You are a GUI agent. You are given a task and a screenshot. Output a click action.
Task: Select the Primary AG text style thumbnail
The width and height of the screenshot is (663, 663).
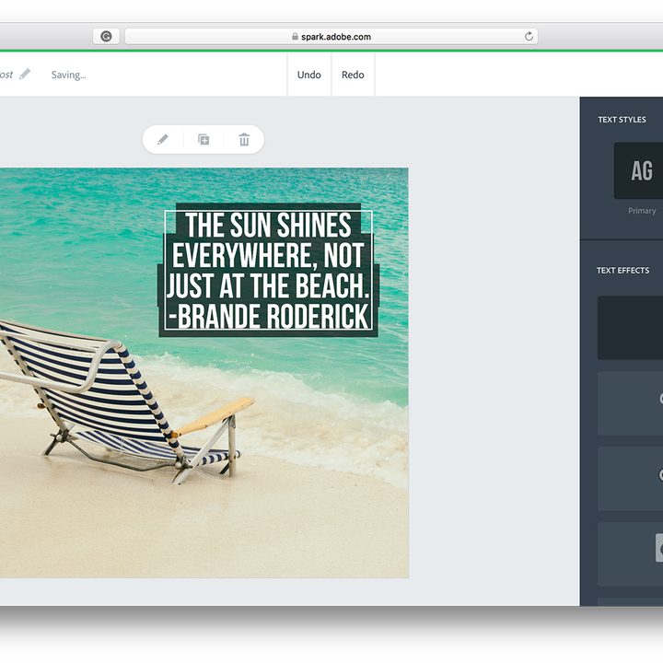(638, 171)
